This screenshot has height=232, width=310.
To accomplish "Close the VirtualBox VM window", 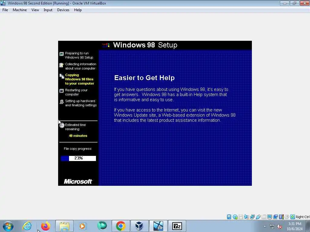I will [x=305, y=3].
